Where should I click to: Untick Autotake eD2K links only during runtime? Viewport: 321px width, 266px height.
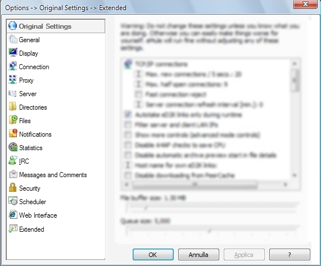[128, 115]
